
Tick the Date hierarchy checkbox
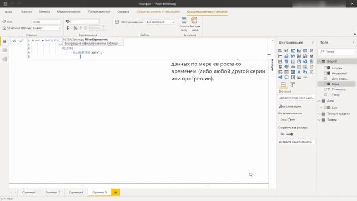tap(325, 108)
